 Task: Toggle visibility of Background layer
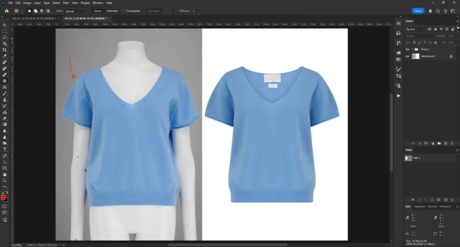tap(407, 56)
